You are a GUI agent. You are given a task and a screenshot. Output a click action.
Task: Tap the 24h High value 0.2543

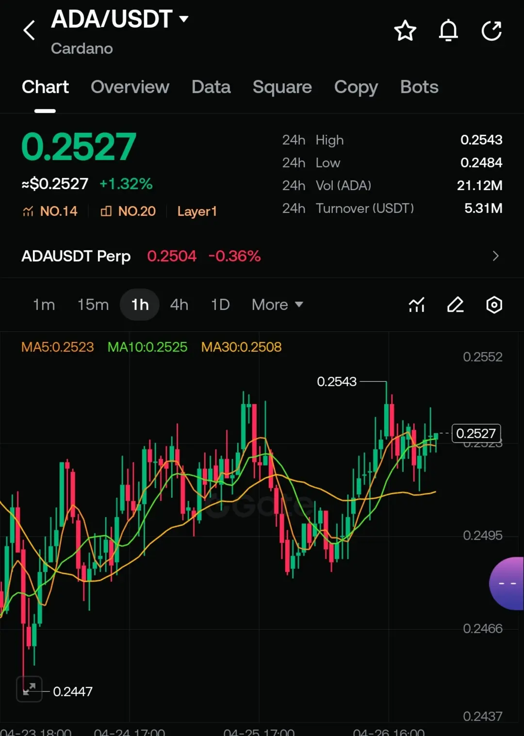coord(481,140)
